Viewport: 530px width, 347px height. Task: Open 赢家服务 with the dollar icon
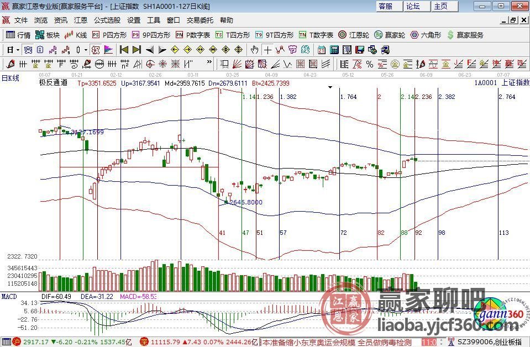coord(465,35)
